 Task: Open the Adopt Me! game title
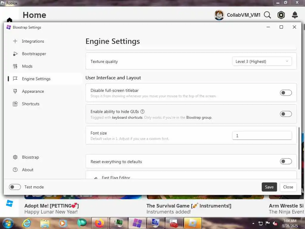click(x=52, y=206)
